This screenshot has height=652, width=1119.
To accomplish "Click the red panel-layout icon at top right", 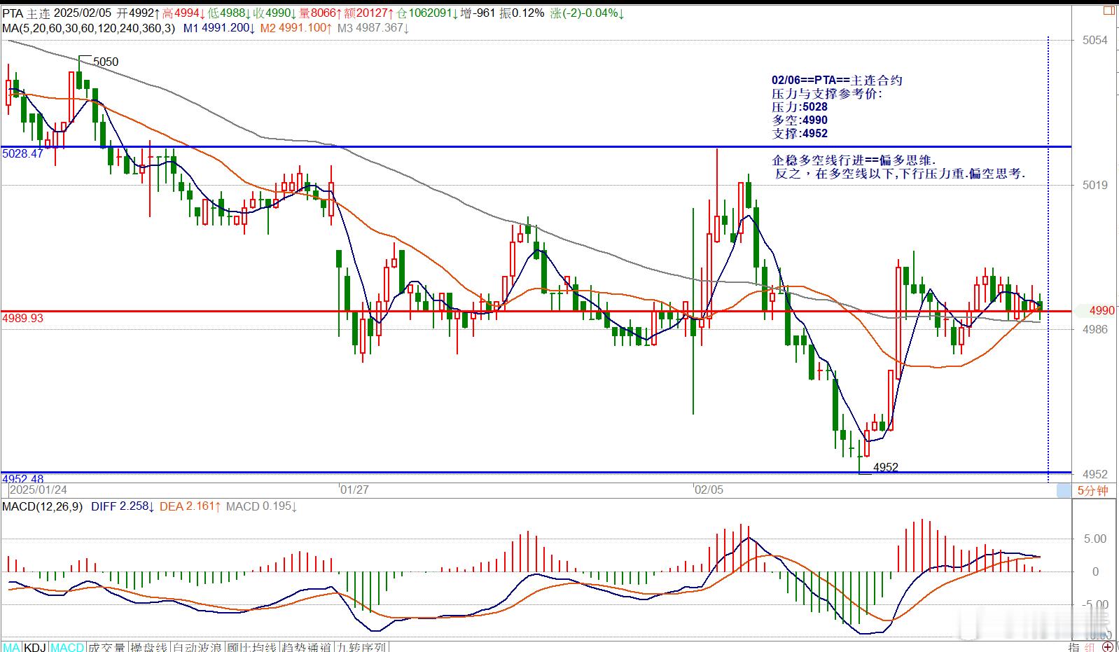I will (x=1109, y=11).
